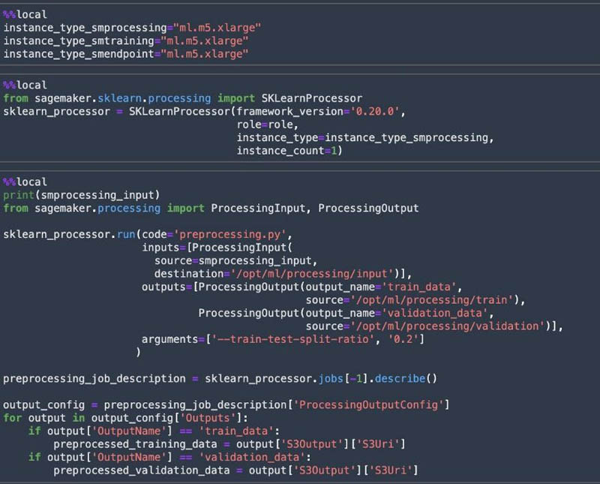Select the instance_type_smtraining assignment line
This screenshot has height=484, width=600.
point(126,41)
